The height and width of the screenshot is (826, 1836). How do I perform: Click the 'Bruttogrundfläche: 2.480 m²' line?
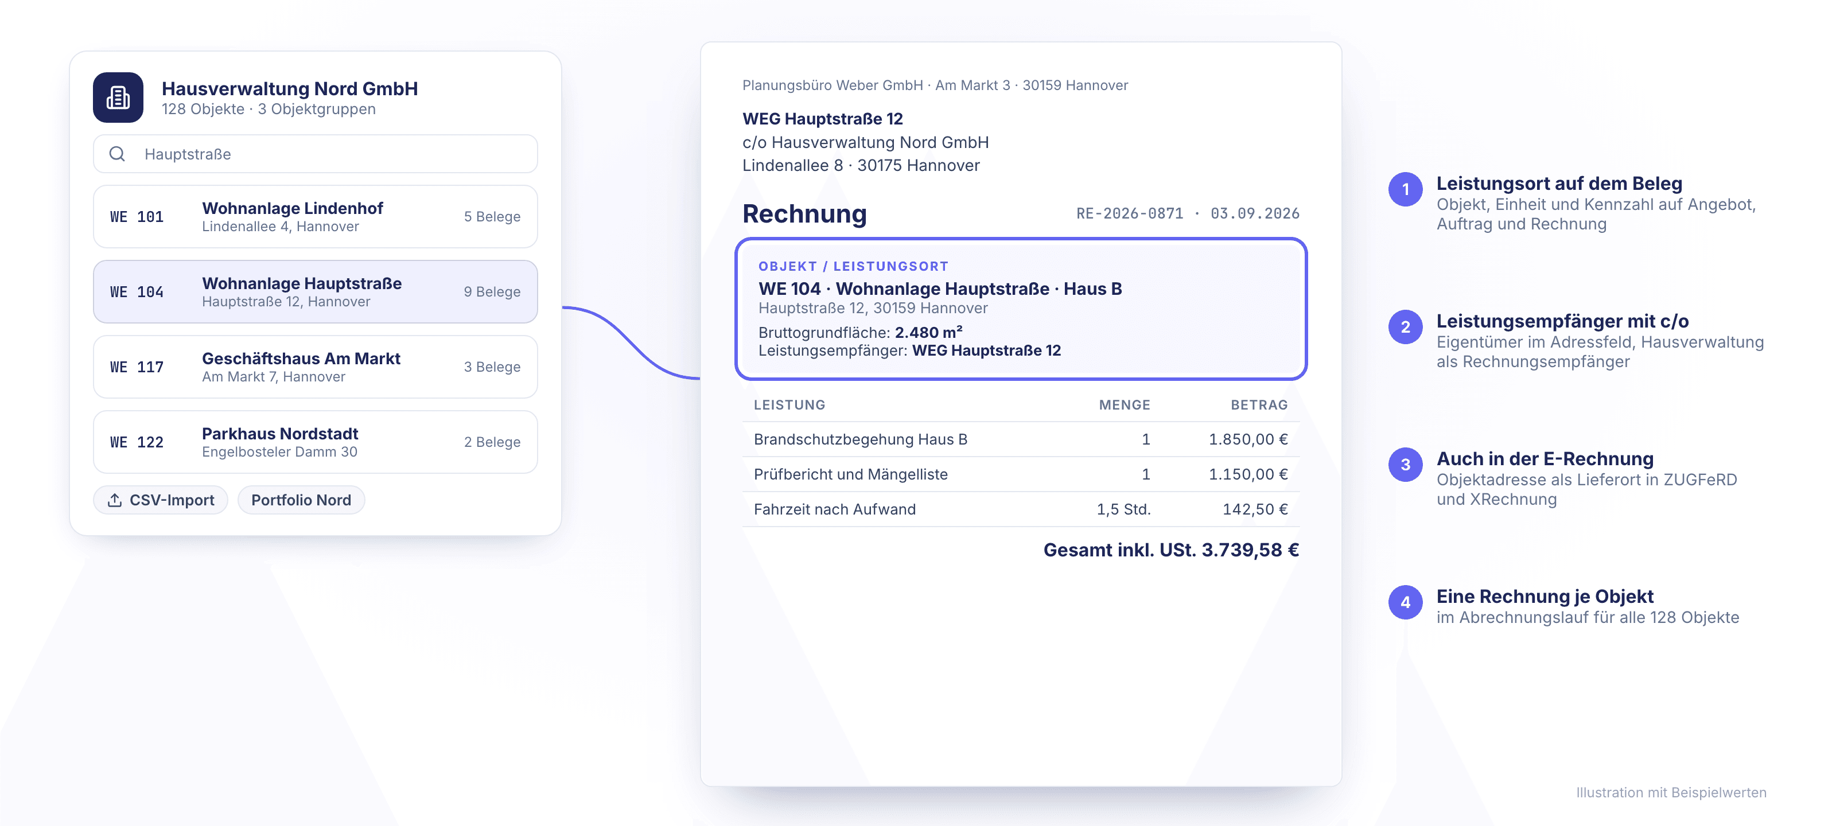[860, 332]
